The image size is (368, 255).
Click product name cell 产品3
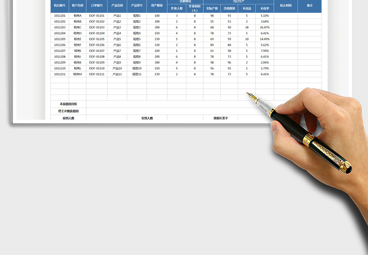117,28
